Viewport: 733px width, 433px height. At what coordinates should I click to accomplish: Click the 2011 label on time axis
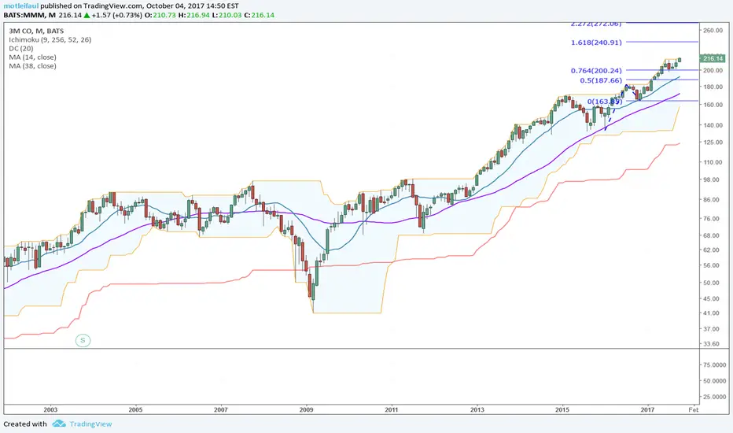tap(392, 410)
